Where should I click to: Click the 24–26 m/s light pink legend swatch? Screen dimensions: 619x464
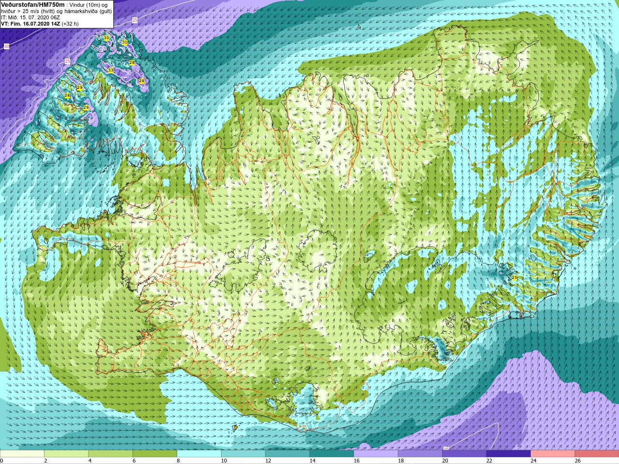pos(553,454)
